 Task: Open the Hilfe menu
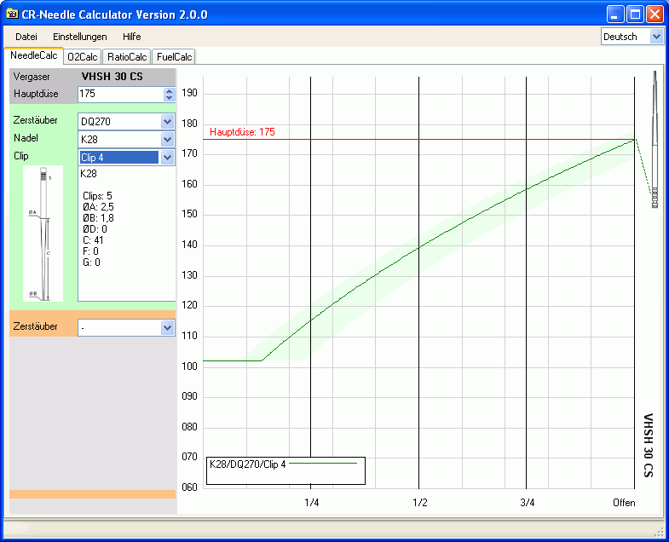132,37
